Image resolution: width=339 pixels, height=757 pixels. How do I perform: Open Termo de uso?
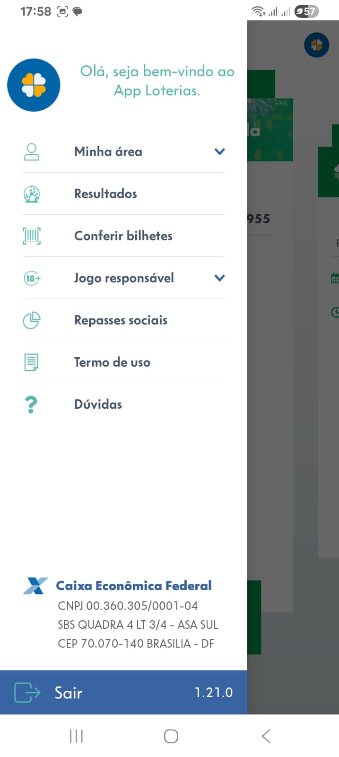[x=112, y=362]
